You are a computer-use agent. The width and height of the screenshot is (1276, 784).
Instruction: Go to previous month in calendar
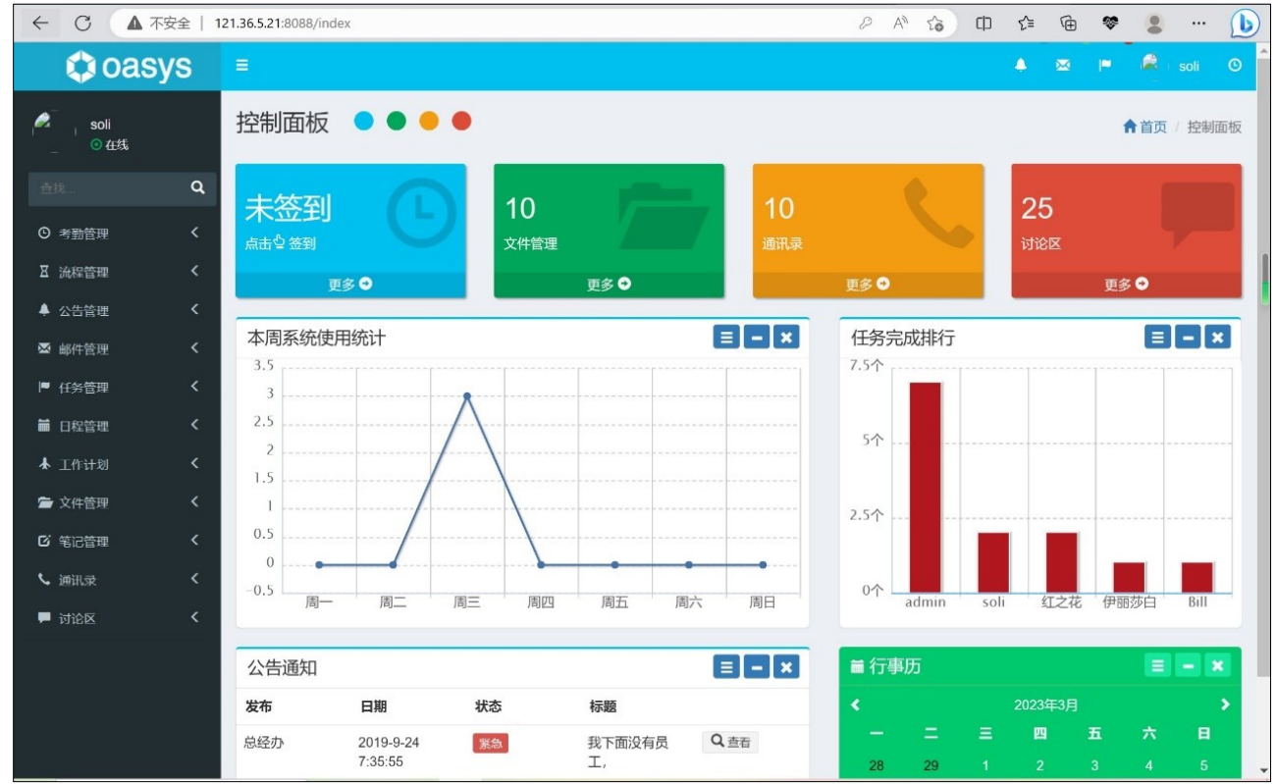pos(855,705)
